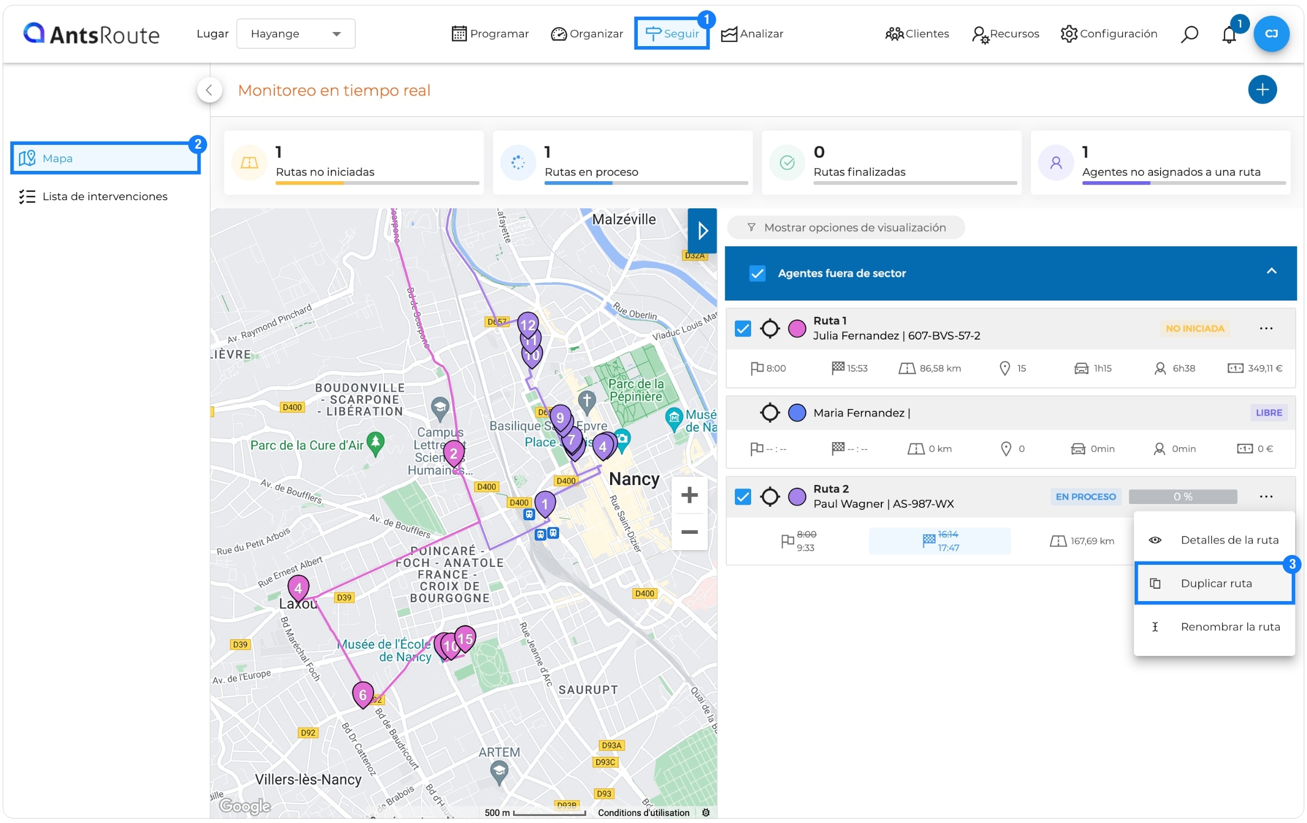The height and width of the screenshot is (823, 1307).
Task: Open the Recursos section
Action: pyautogui.click(x=1005, y=34)
